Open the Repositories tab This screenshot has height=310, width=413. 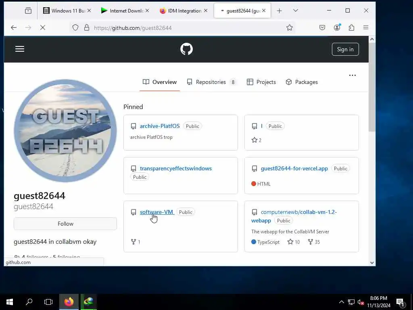(x=211, y=82)
